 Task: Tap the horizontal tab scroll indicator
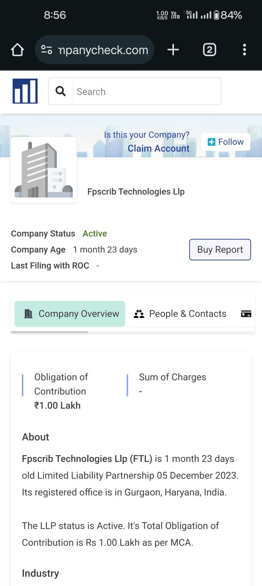coord(50,332)
